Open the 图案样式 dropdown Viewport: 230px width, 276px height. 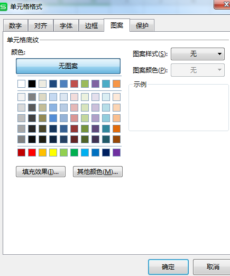(198, 54)
